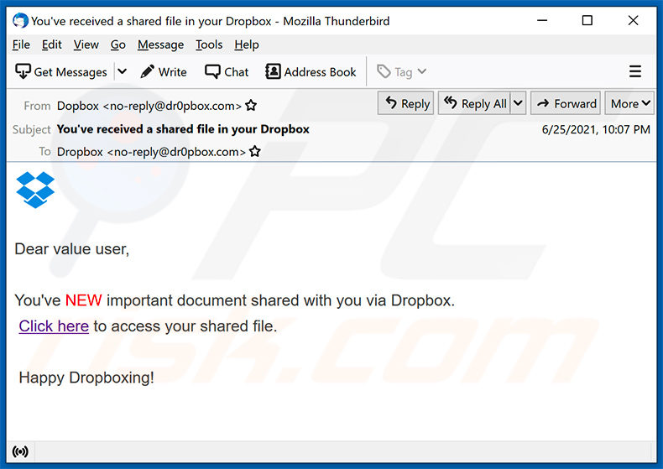663x469 pixels.
Task: Click the online status icon in status bar
Action: (x=20, y=451)
